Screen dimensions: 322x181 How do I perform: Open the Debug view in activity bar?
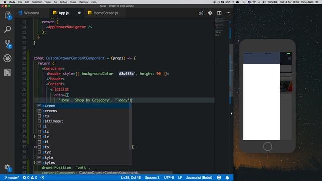[x=8, y=58]
